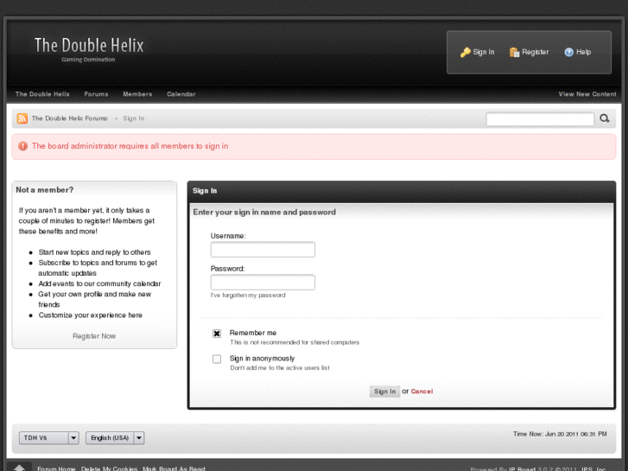Go to the Members menu tab
This screenshot has height=471, width=628.
(137, 94)
